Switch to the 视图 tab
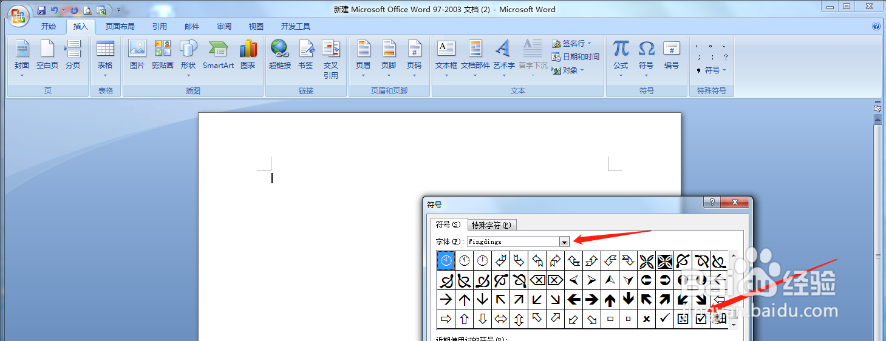Screen dimensions: 886x341 coord(256,27)
